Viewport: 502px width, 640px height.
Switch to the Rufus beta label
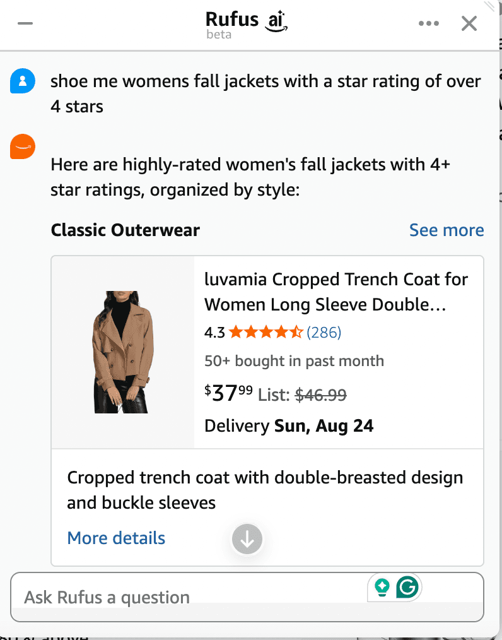[219, 35]
